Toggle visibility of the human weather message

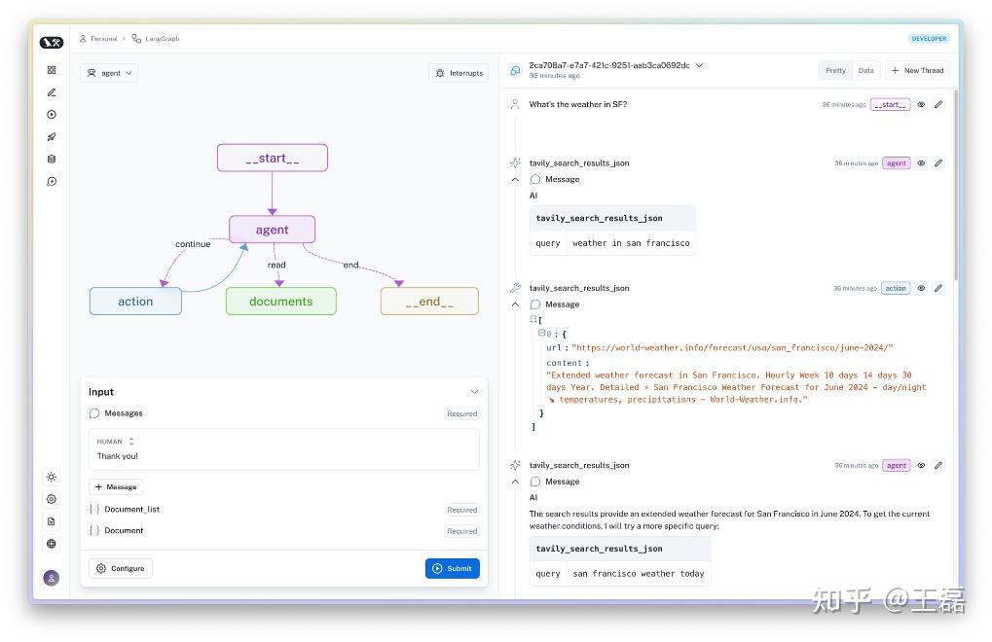[x=921, y=104]
